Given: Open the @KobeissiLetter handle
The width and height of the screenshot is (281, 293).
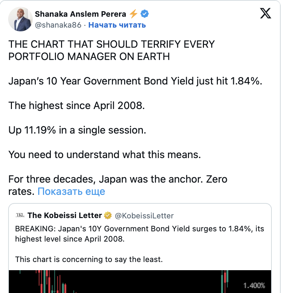Looking at the screenshot, I should pos(144,216).
